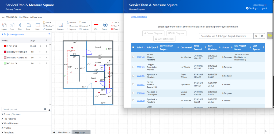Sort by Last Updated column header
274x134 pixels.
click(214, 47)
